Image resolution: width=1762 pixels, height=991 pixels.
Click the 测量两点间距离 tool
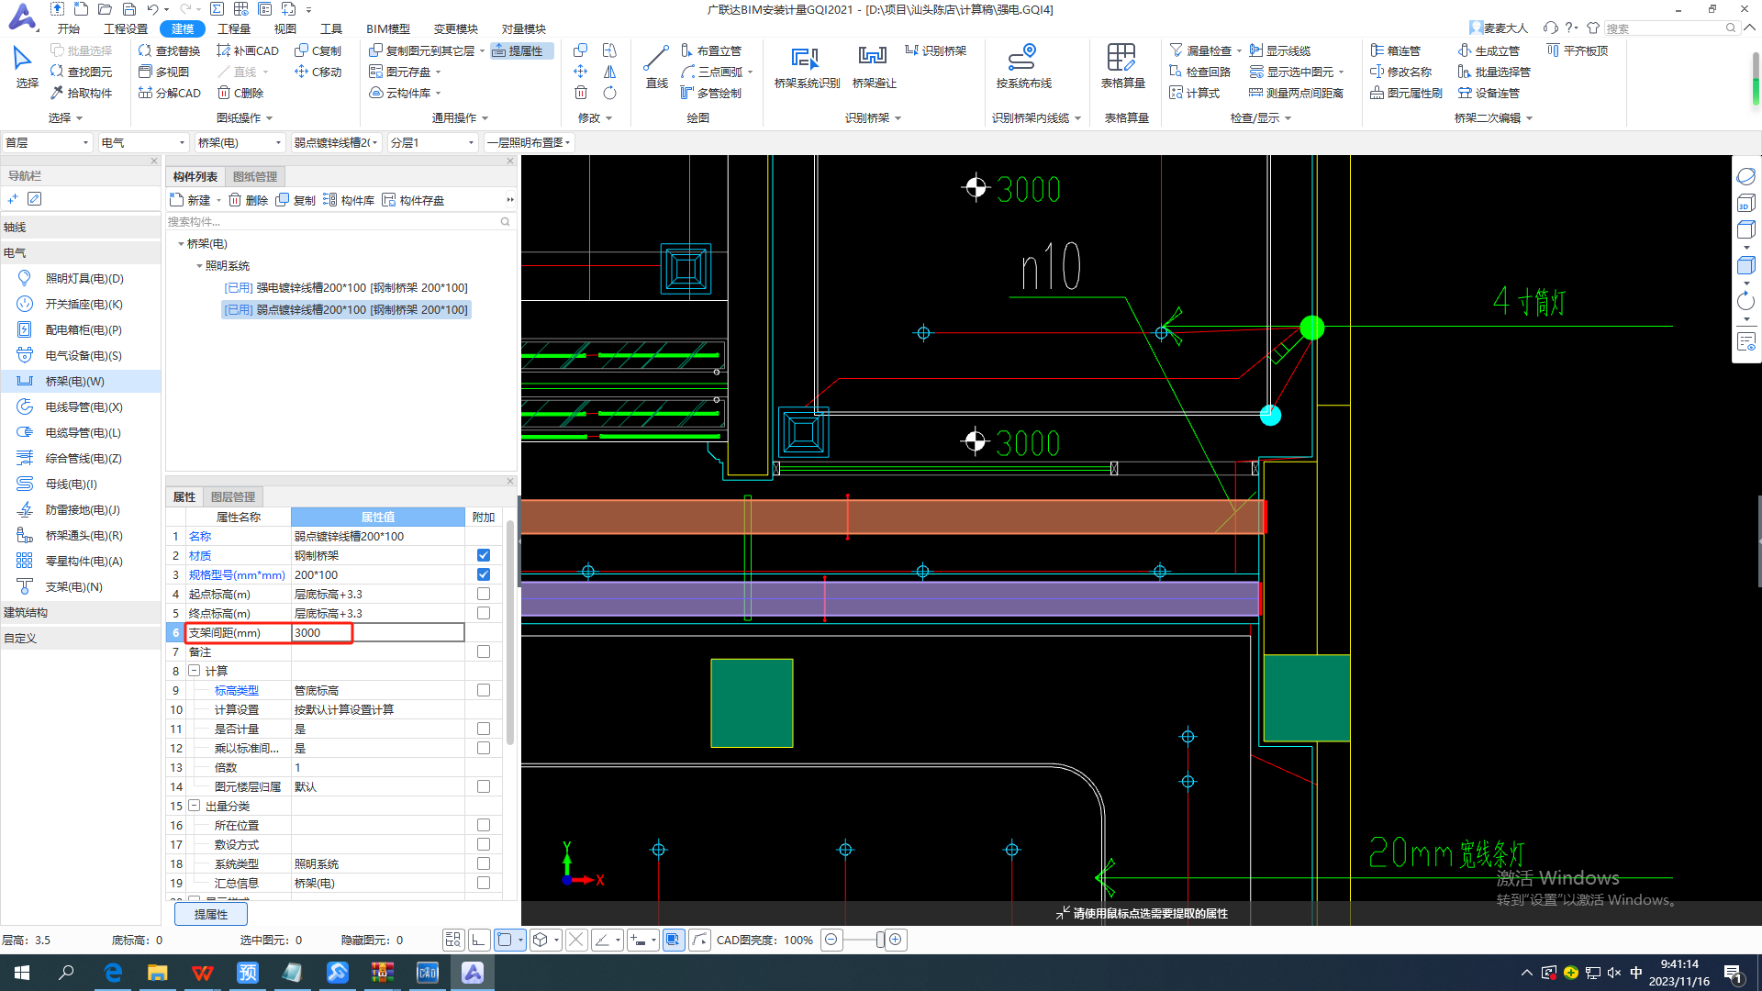1296,93
